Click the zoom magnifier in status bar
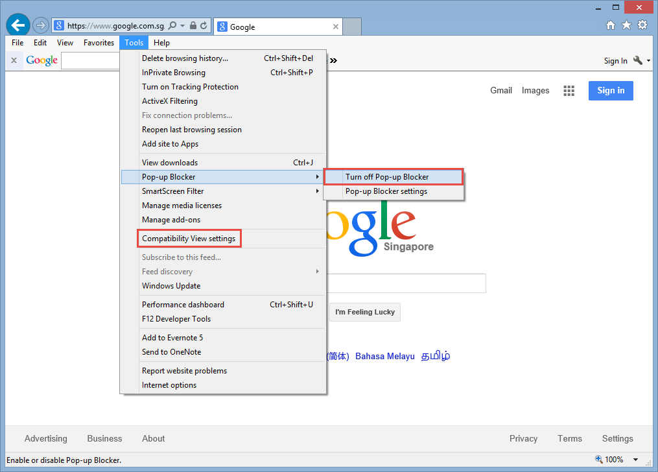Screen dimensions: 658x472 tap(599, 459)
